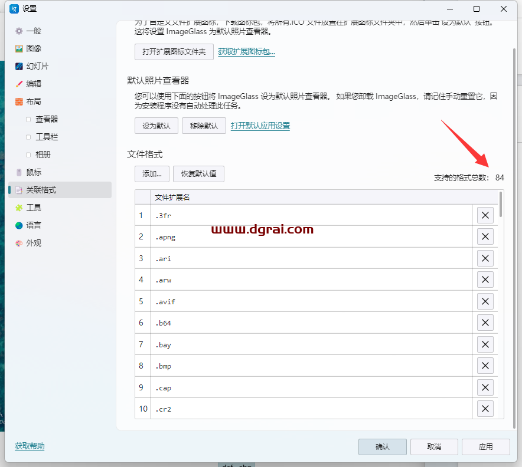This screenshot has width=522, height=467.
Task: Click the palette icon beside 外观
Action: point(19,243)
